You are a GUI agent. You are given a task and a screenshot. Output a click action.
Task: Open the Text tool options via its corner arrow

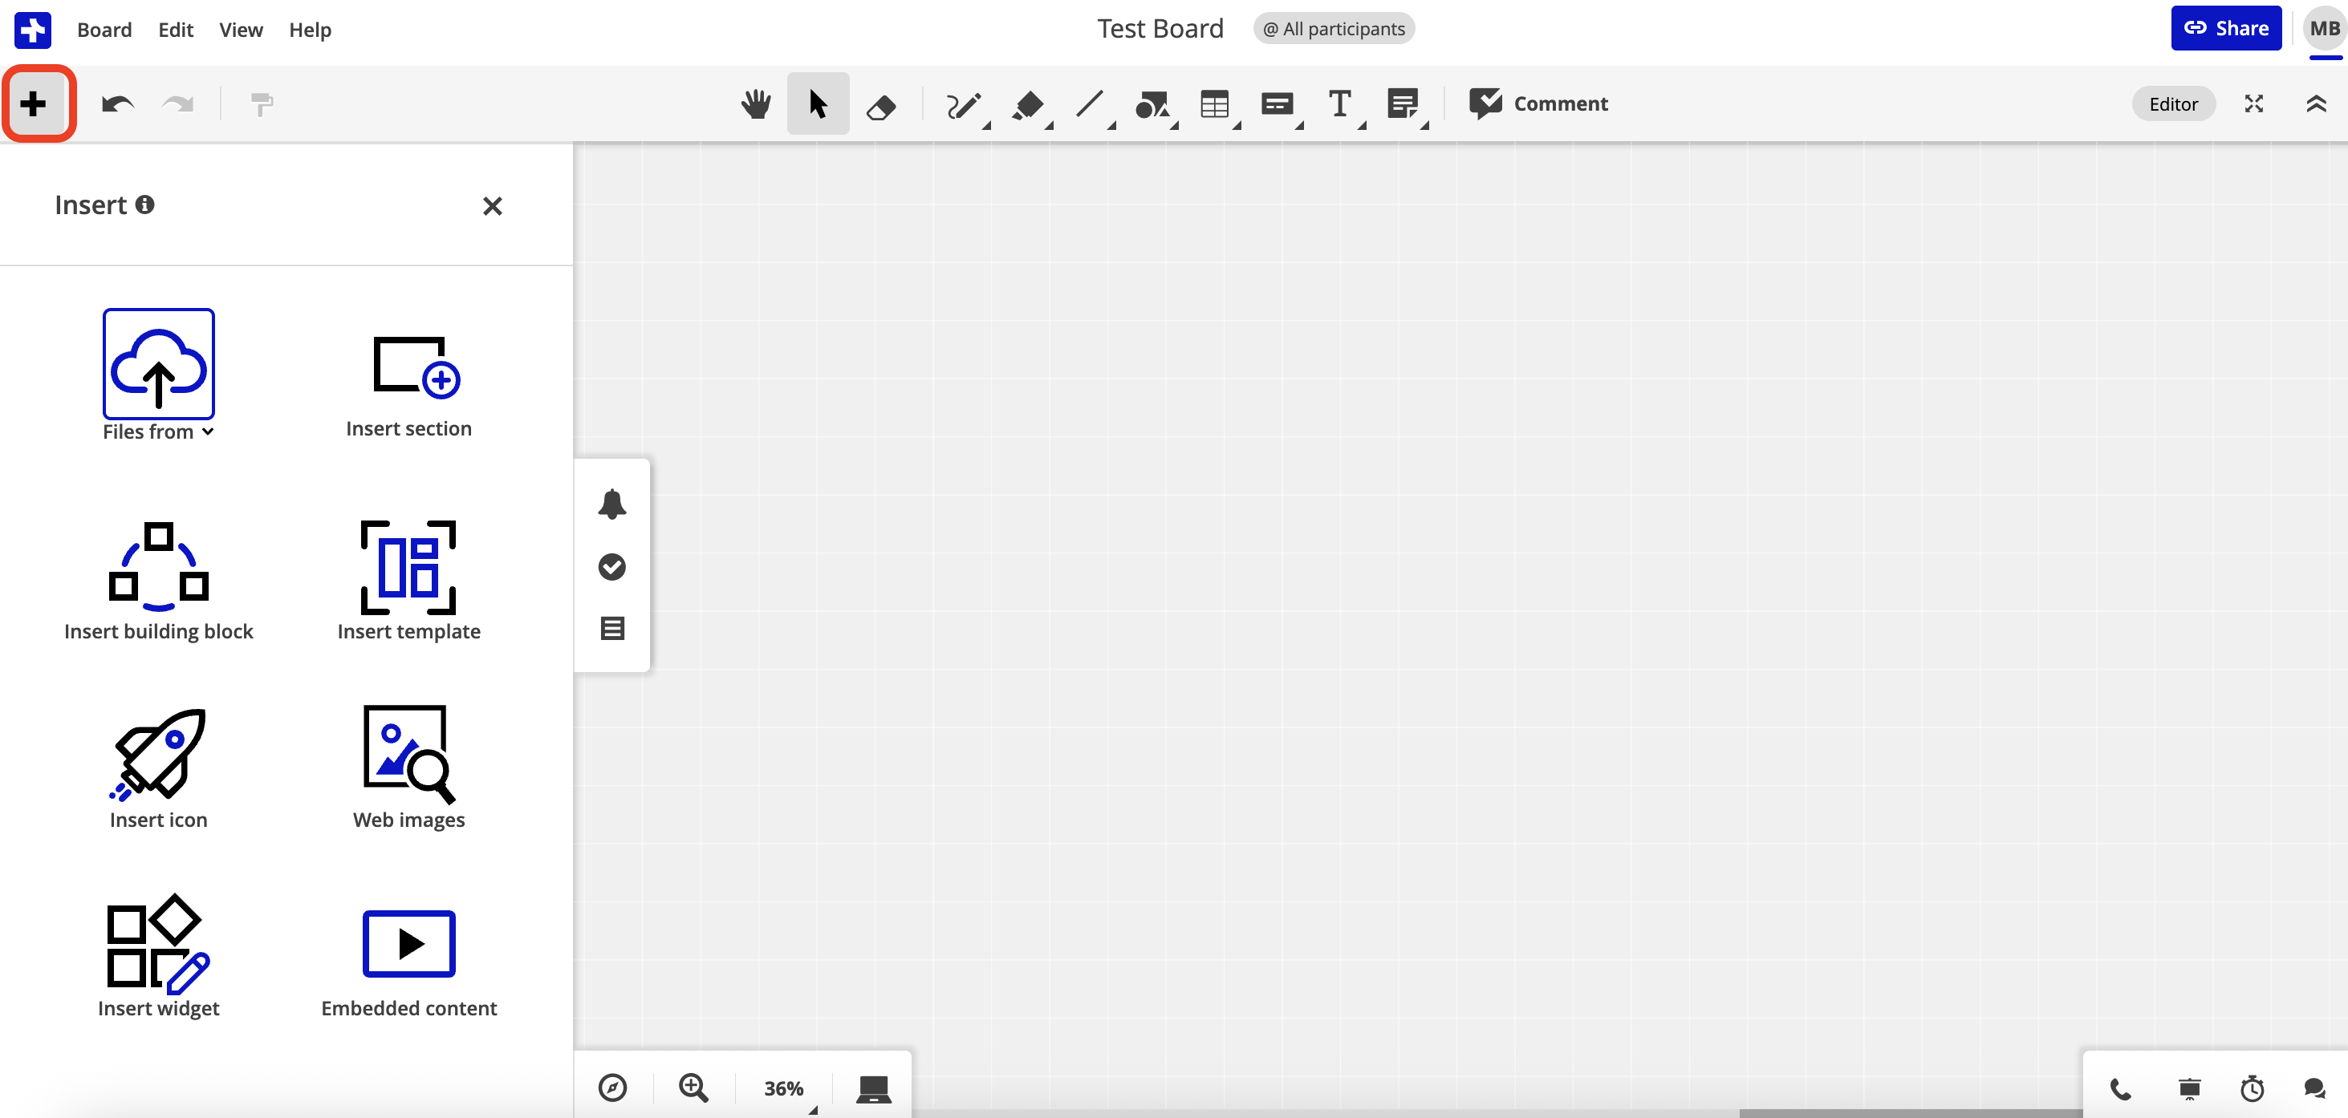[x=1362, y=128]
